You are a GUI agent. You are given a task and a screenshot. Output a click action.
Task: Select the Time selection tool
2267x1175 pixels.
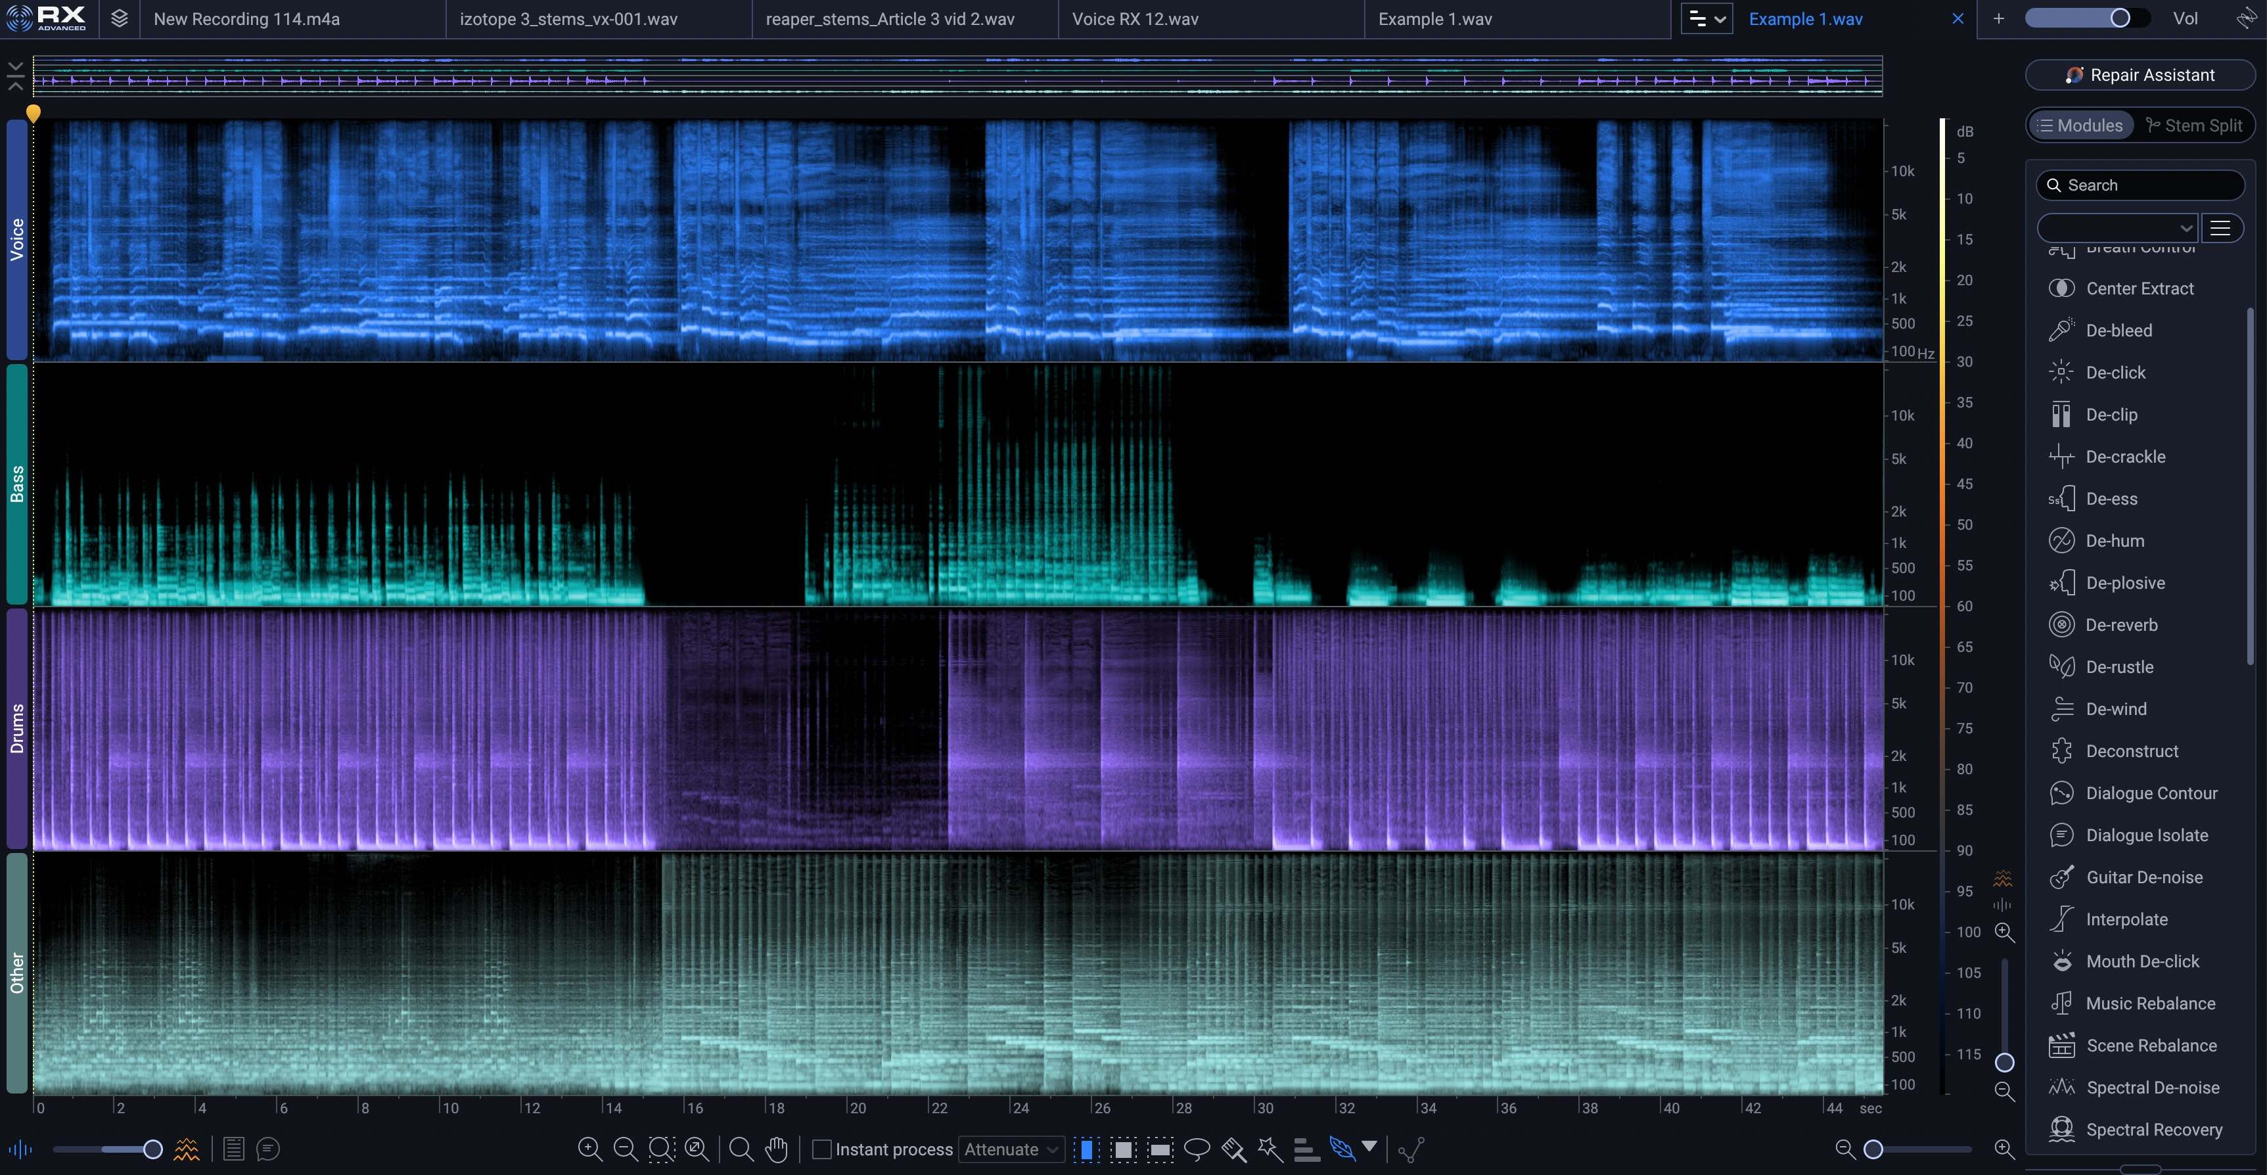point(1087,1149)
